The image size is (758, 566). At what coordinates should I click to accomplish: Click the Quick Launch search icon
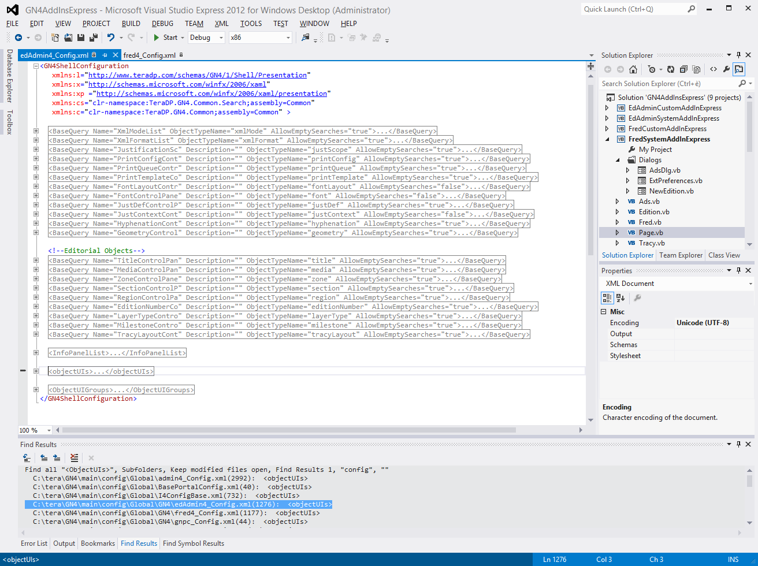(x=692, y=9)
